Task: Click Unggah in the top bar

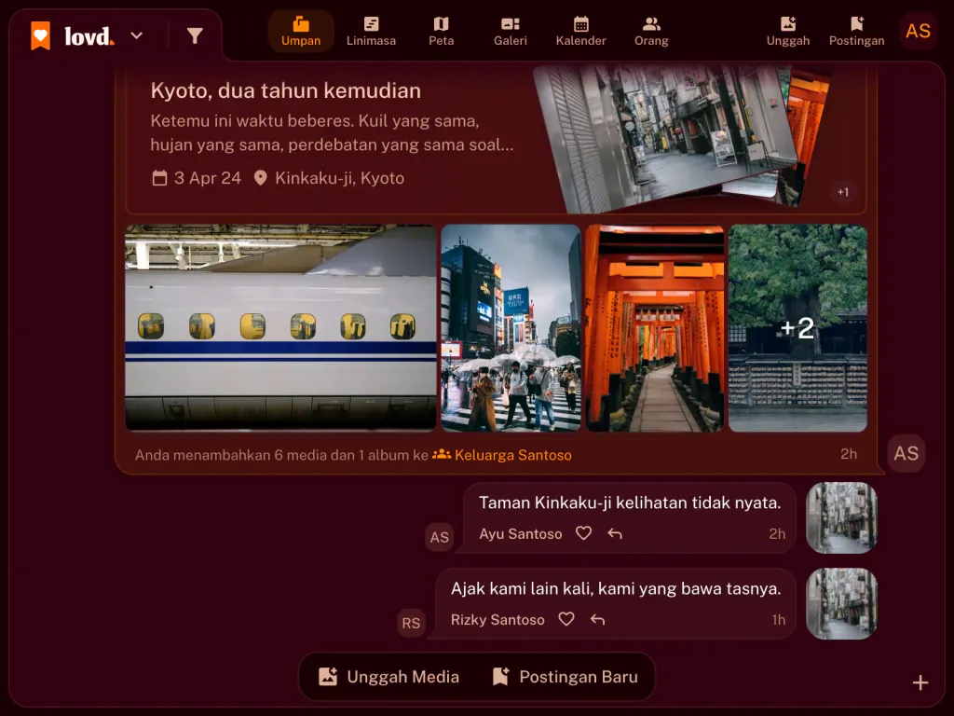Action: point(788,32)
